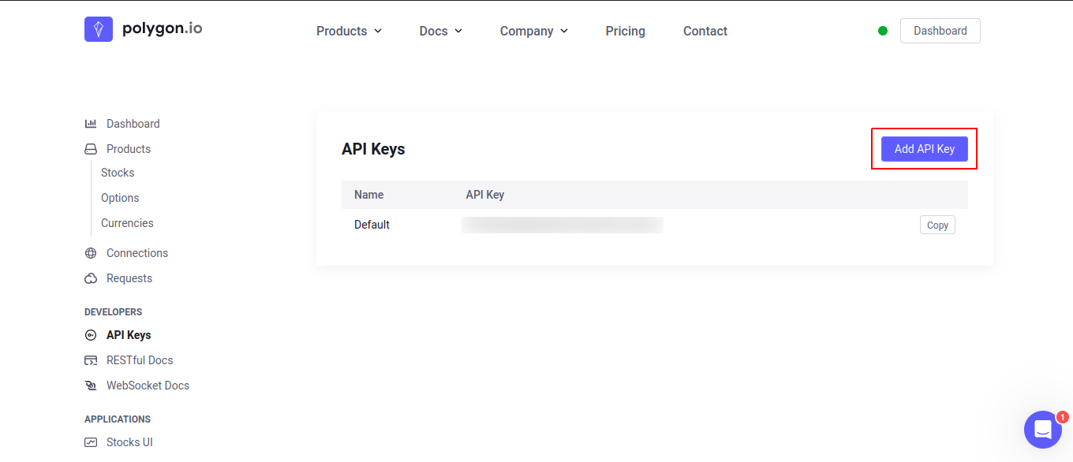Expand the Docs navigation dropdown
Viewport: 1073px width, 462px height.
pos(440,31)
